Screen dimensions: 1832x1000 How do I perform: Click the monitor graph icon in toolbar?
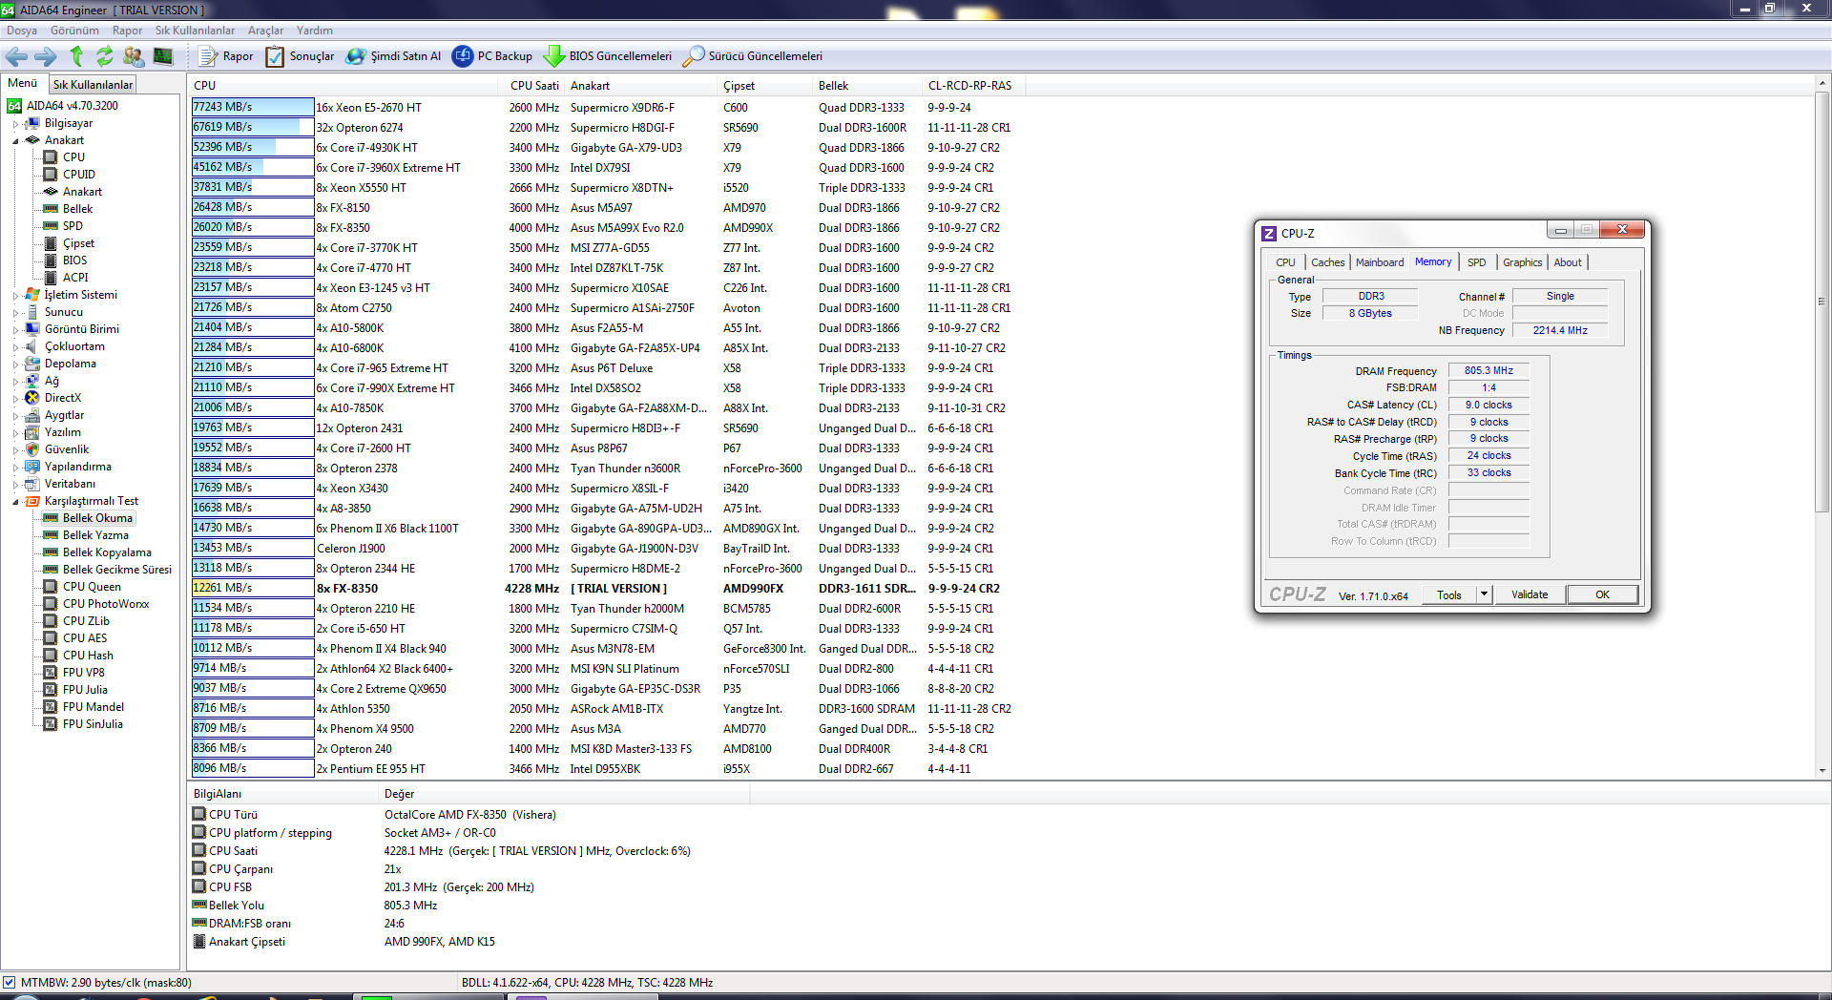tap(163, 56)
